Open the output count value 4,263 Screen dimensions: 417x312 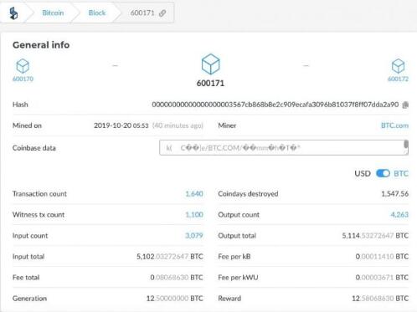[399, 214]
